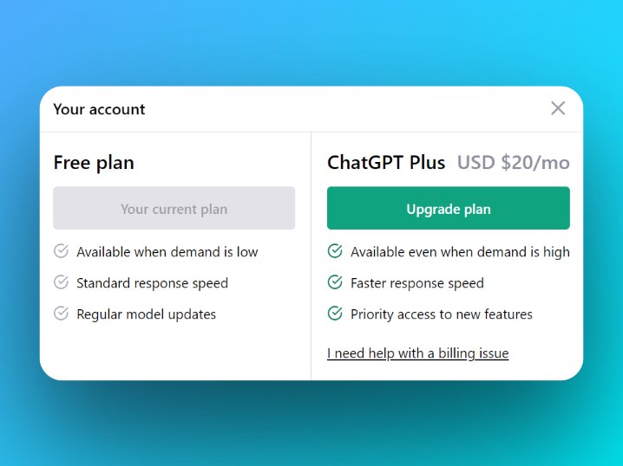Click the Regular model updates text

click(x=147, y=314)
